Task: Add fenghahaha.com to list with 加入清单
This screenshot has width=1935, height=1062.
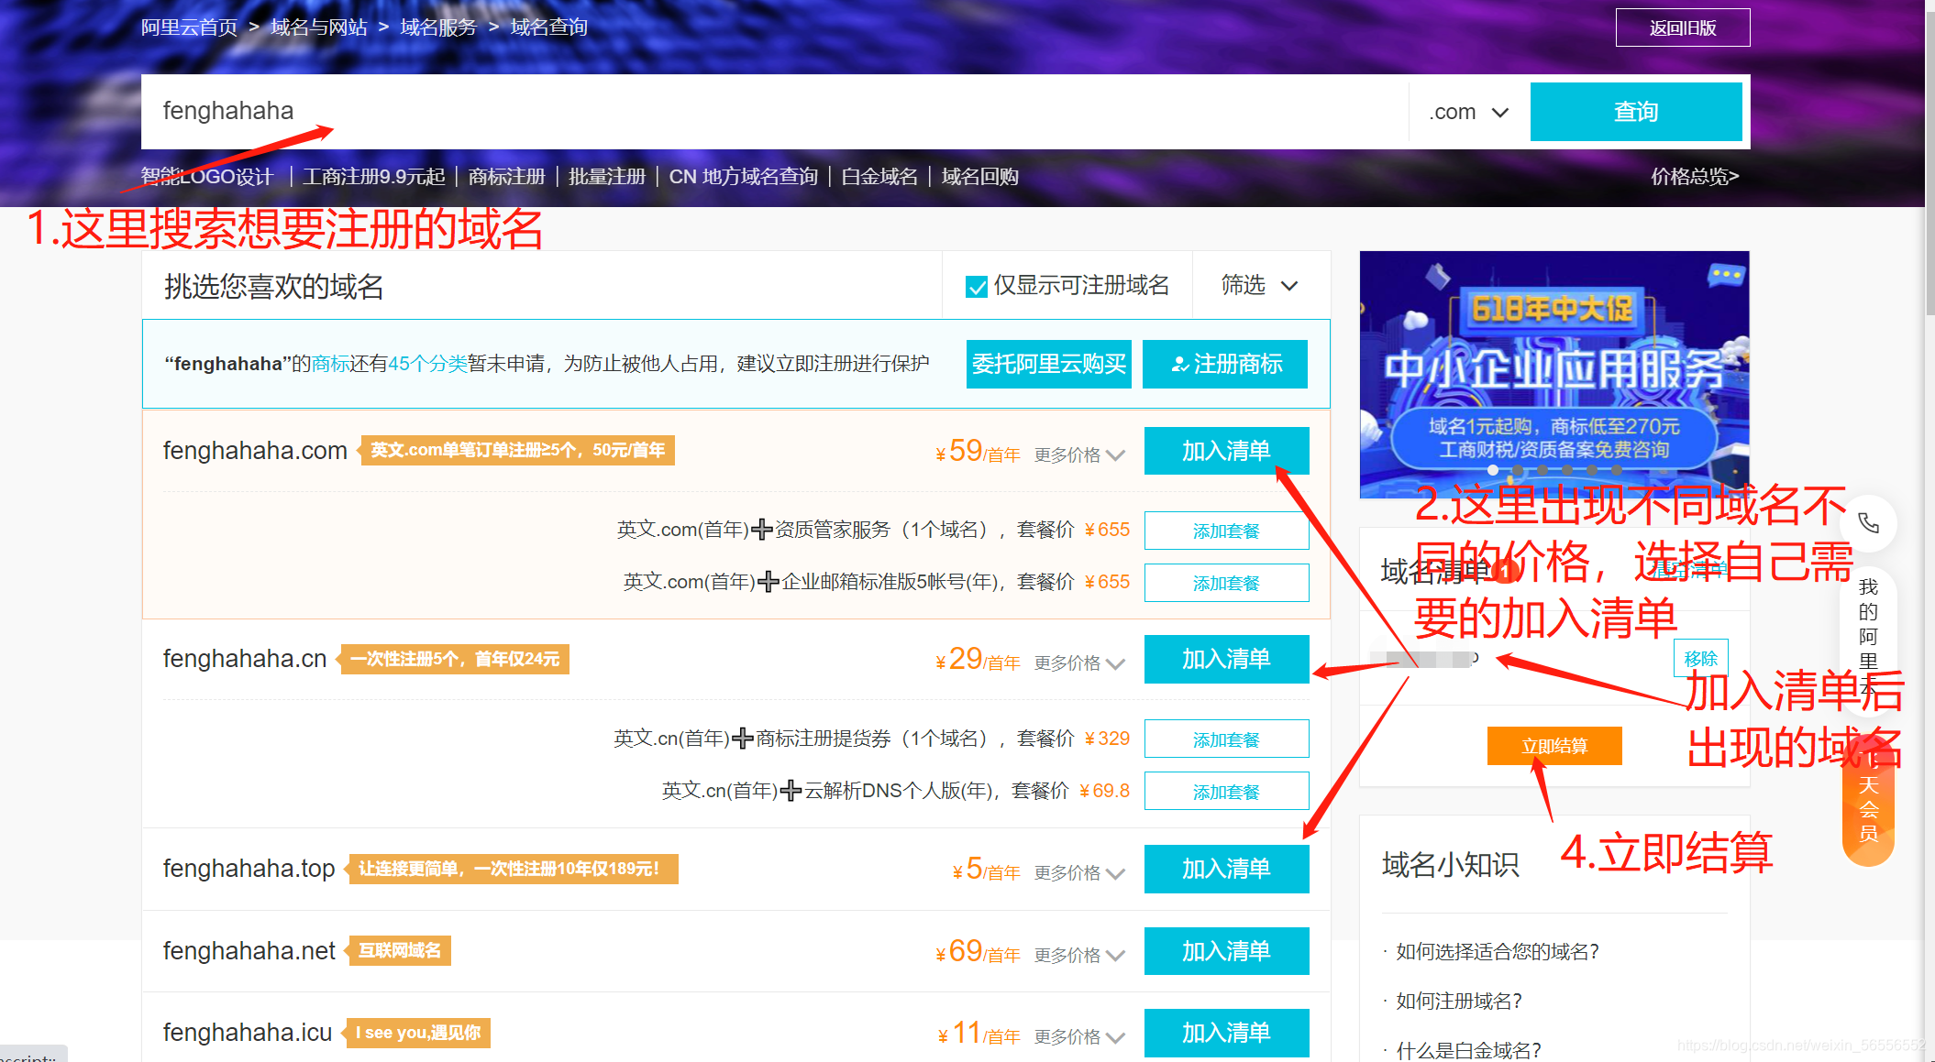Action: (1226, 451)
